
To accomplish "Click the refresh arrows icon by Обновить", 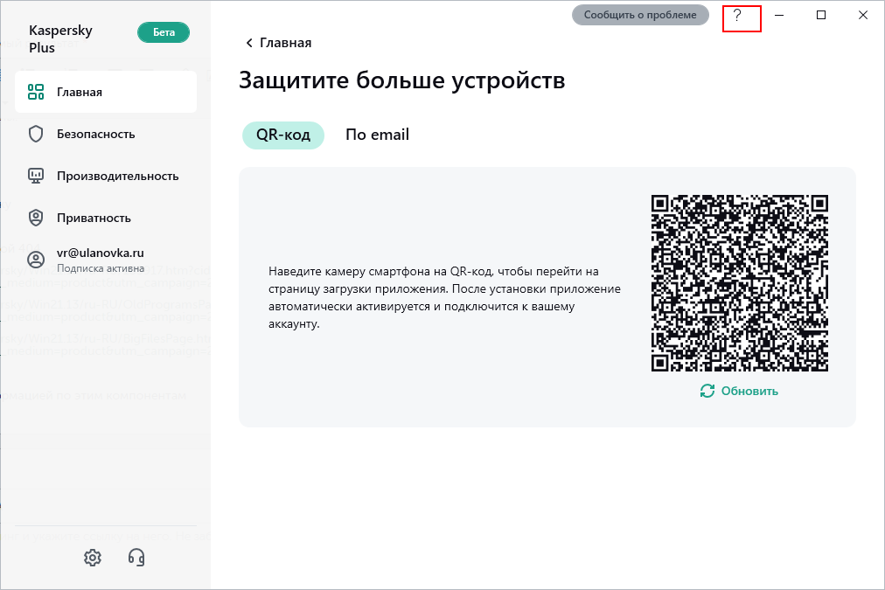I will pos(707,391).
